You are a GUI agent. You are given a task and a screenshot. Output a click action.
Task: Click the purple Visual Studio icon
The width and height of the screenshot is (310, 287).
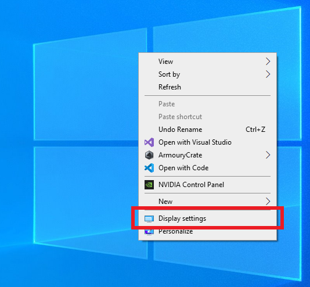click(149, 142)
